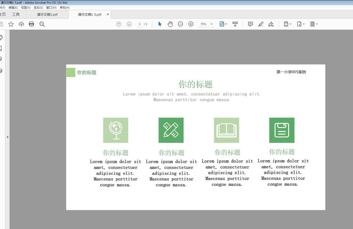This screenshot has height=229, width=353.
Task: Open the 工具 tools view
Action: point(16,14)
